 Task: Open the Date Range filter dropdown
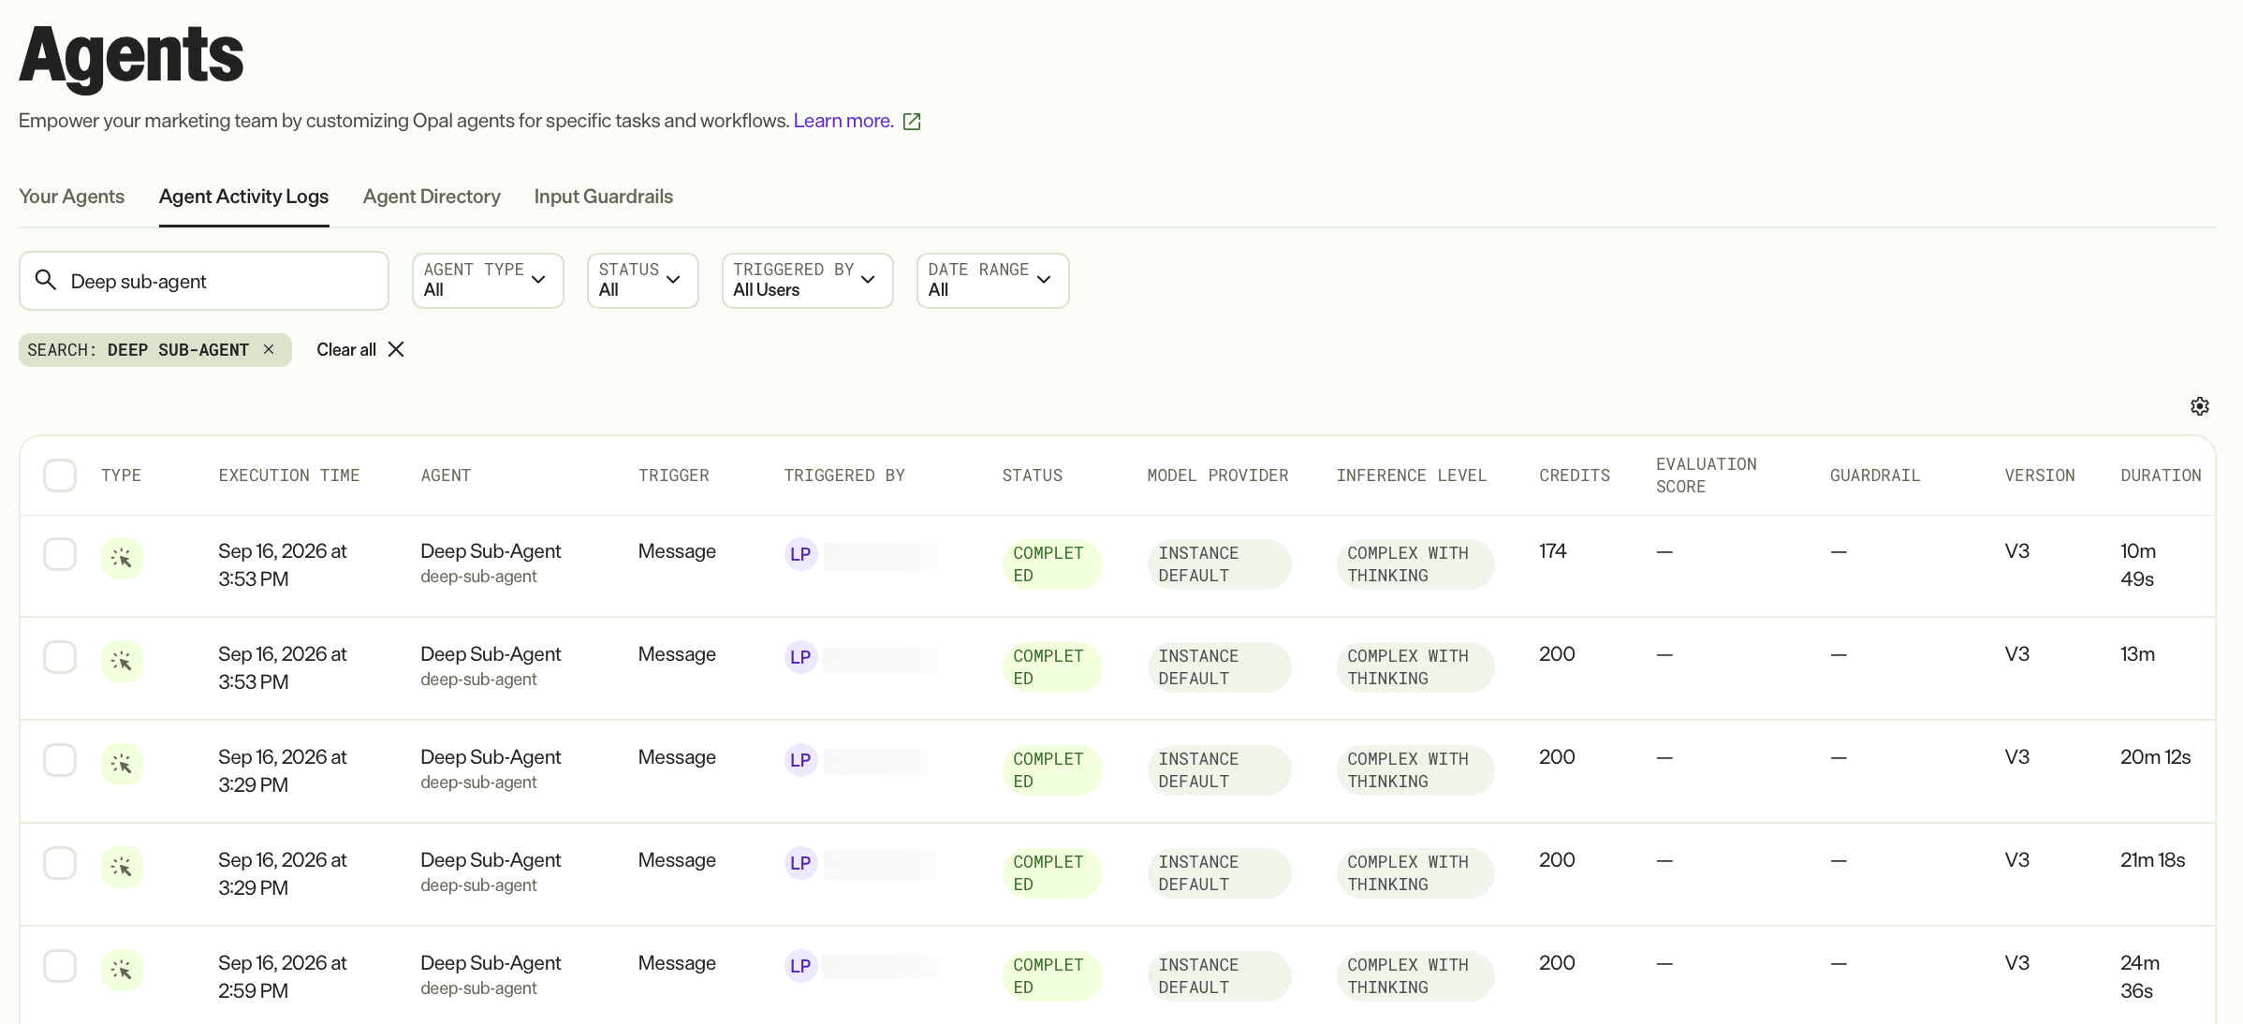pyautogui.click(x=992, y=280)
